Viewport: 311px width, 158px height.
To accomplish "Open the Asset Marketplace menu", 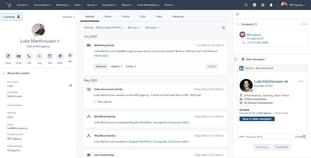I will (149, 5).
